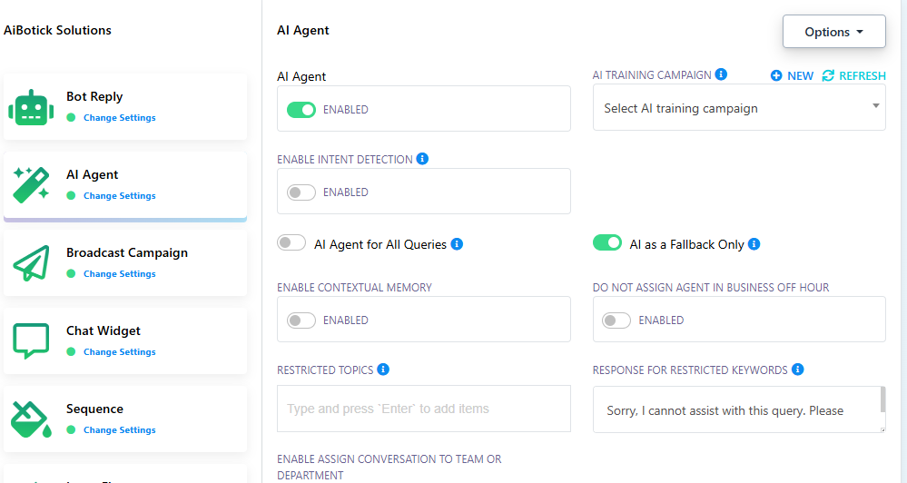Click info icon next to Restricted Topics

click(383, 369)
